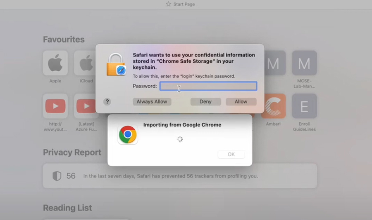Click the Google Chrome logo in import dialog
372x220 pixels.
pos(128,135)
